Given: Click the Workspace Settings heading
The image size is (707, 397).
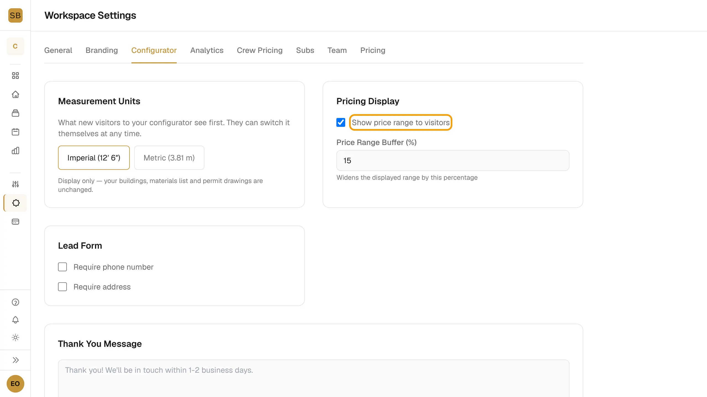Looking at the screenshot, I should coord(90,15).
